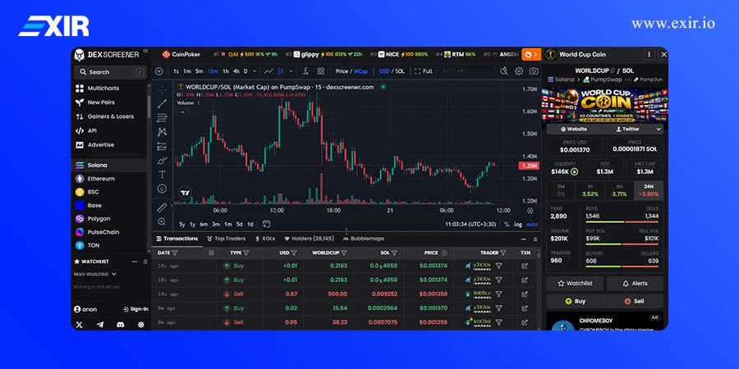This screenshot has width=739, height=369.
Task: Open the indicator templates grid icon
Action: coord(320,71)
